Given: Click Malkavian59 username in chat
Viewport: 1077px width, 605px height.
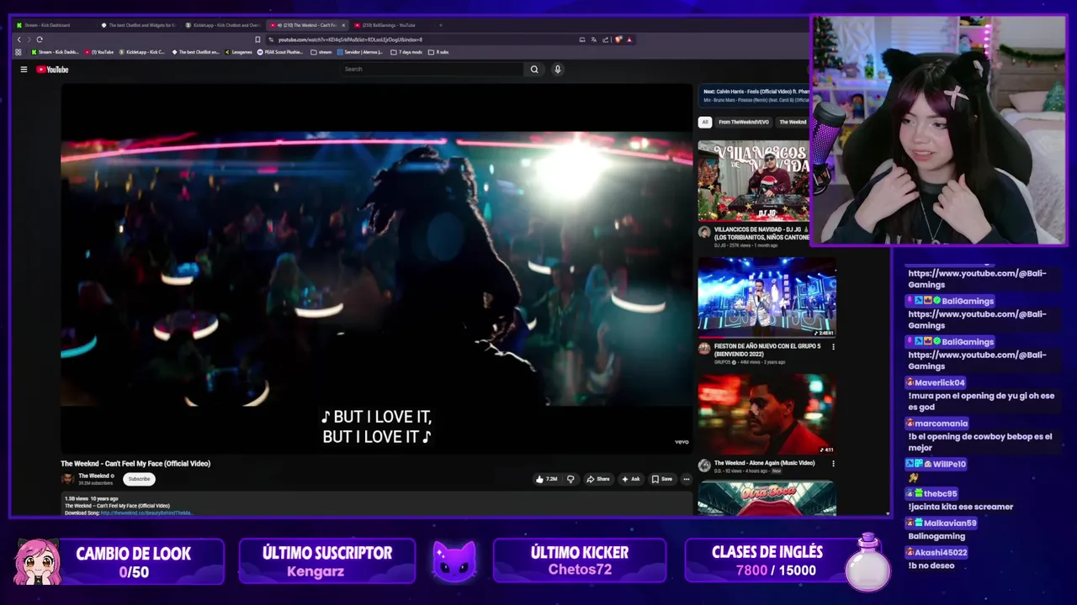Looking at the screenshot, I should (x=950, y=523).
